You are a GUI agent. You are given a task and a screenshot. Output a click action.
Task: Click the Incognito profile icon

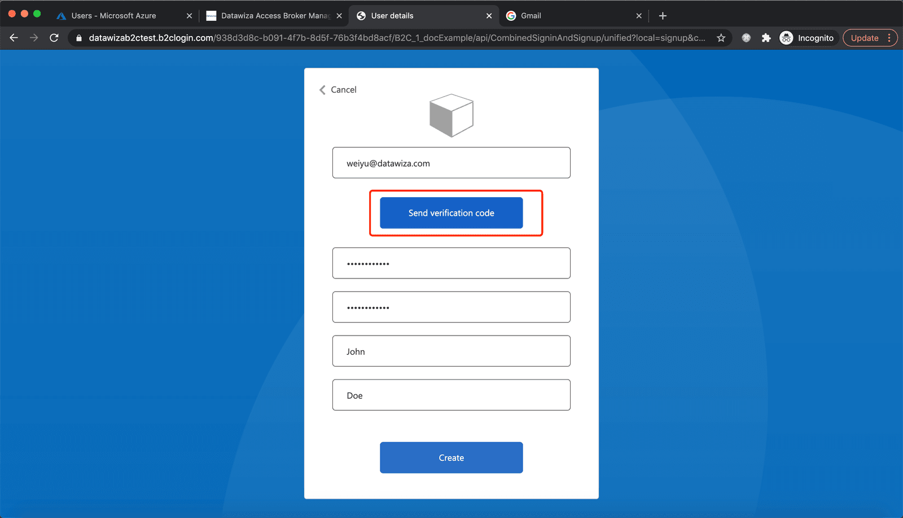point(786,38)
